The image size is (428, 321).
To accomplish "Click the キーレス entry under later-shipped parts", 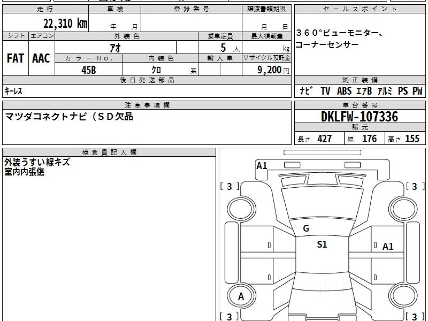I will [14, 91].
